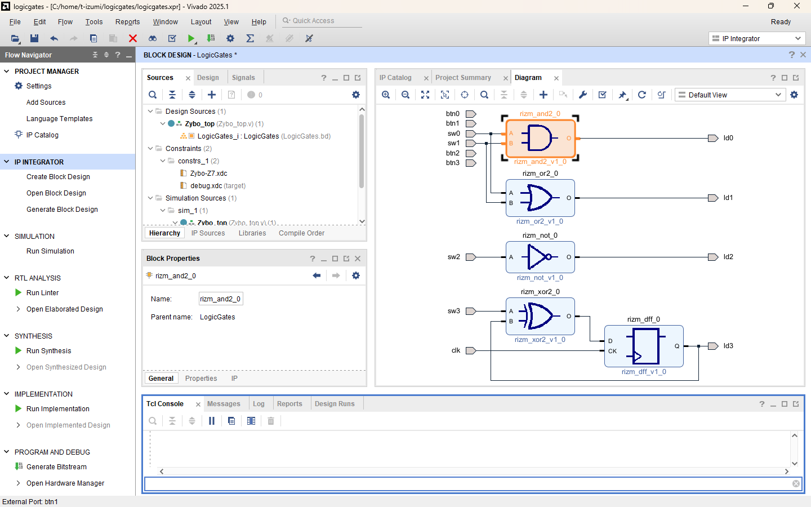
Task: Click Run Synthesis in Flow Navigator
Action: click(48, 351)
